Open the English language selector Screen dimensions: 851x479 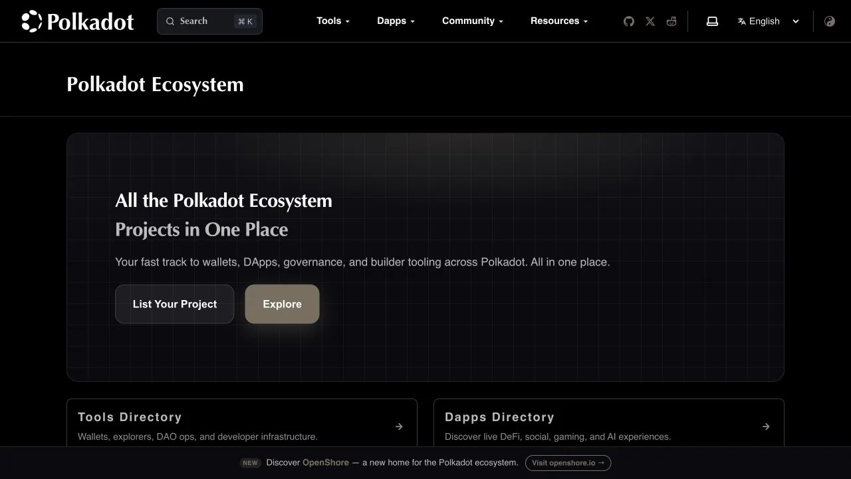(769, 21)
